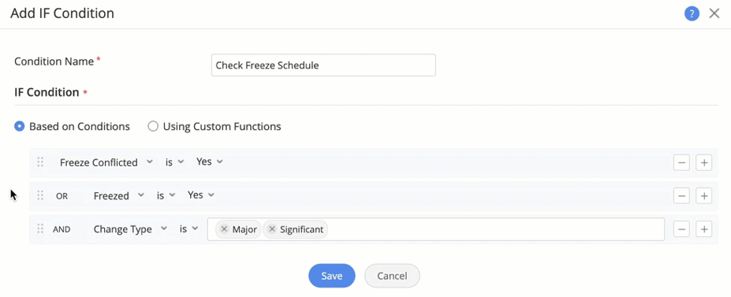The width and height of the screenshot is (731, 297).
Task: Click into the Condition Name input field
Action: [x=323, y=65]
